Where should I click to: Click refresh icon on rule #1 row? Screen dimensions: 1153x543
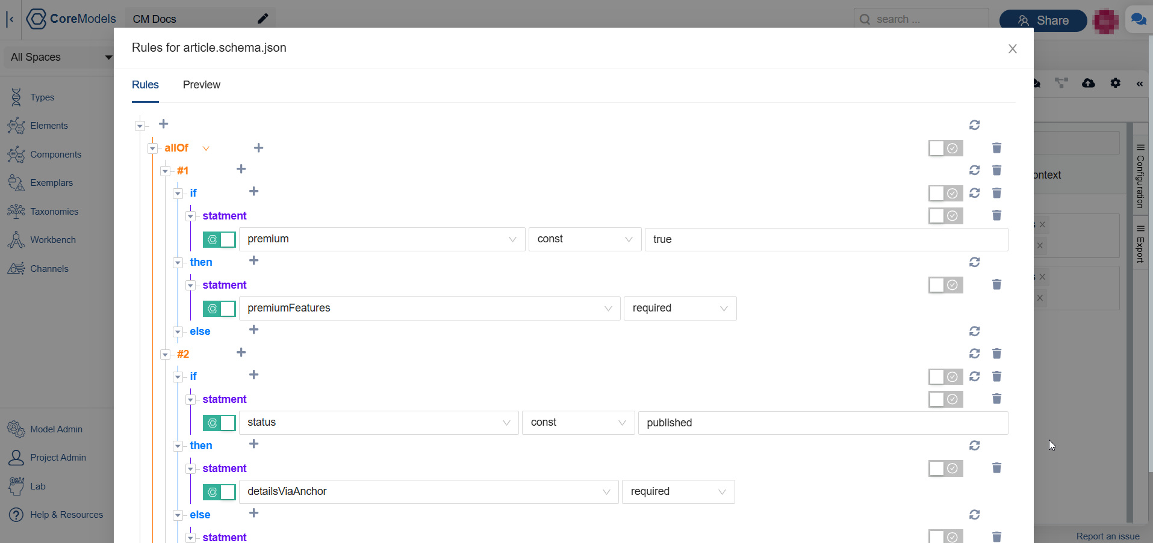[x=974, y=170]
